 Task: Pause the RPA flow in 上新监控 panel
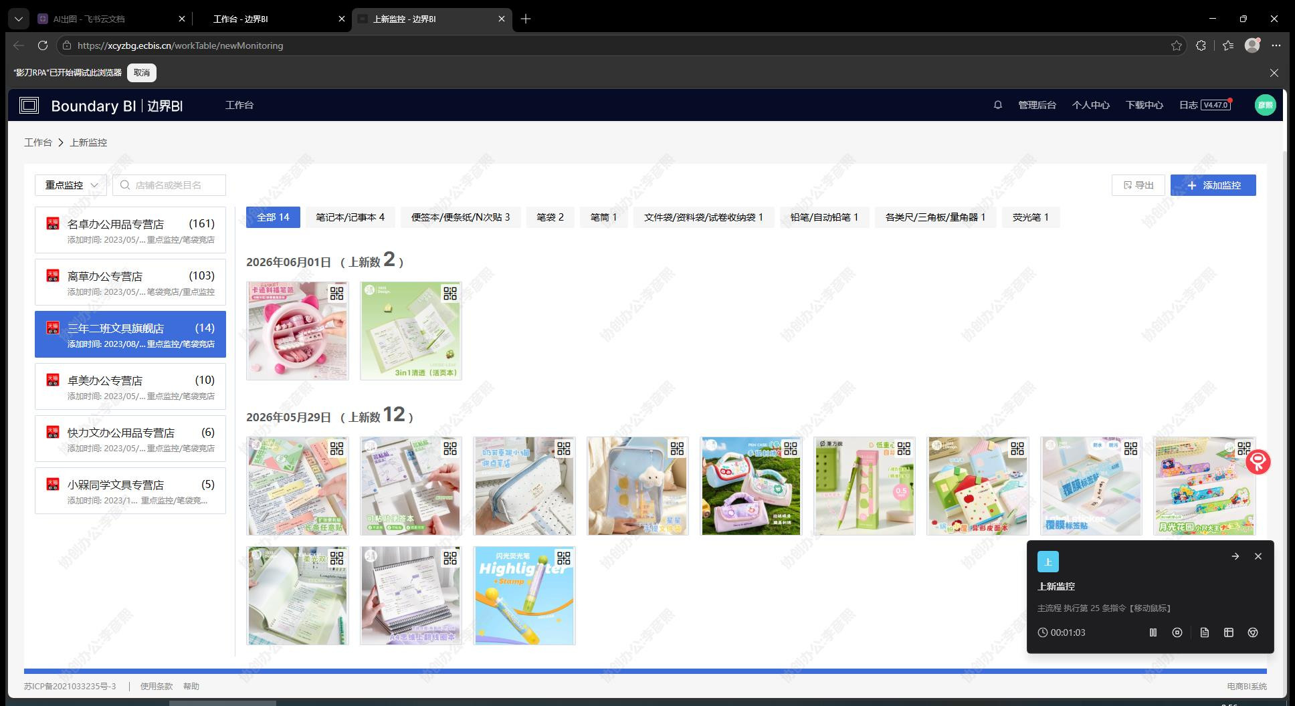tap(1153, 632)
